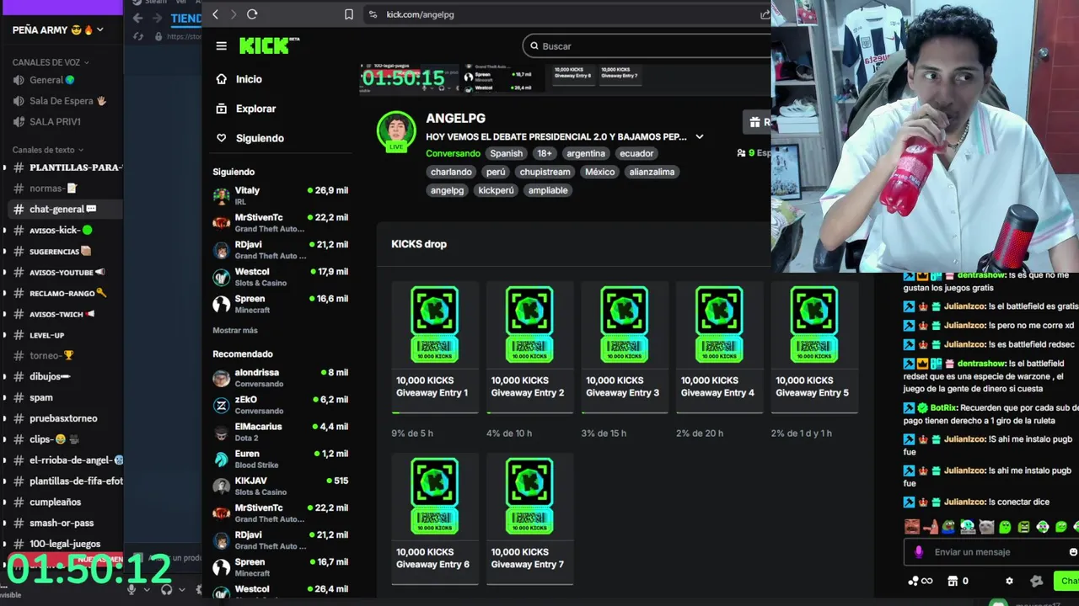
Task: Open Giveaway Entry 5 drop card
Action: [x=814, y=348]
